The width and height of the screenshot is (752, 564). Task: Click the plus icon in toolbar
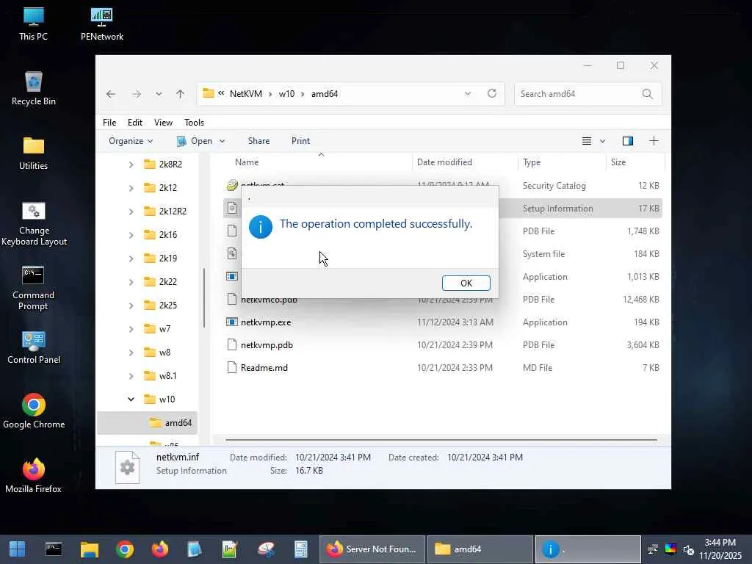pyautogui.click(x=654, y=141)
